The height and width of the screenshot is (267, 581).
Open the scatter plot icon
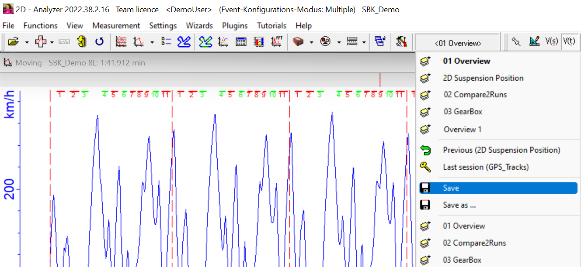coord(223,42)
